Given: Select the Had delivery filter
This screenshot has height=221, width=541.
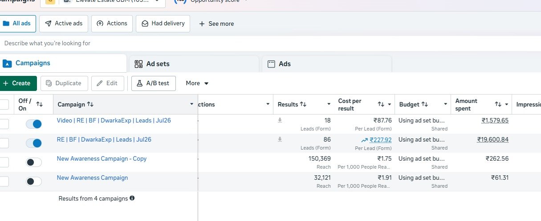Looking at the screenshot, I should [x=163, y=24].
